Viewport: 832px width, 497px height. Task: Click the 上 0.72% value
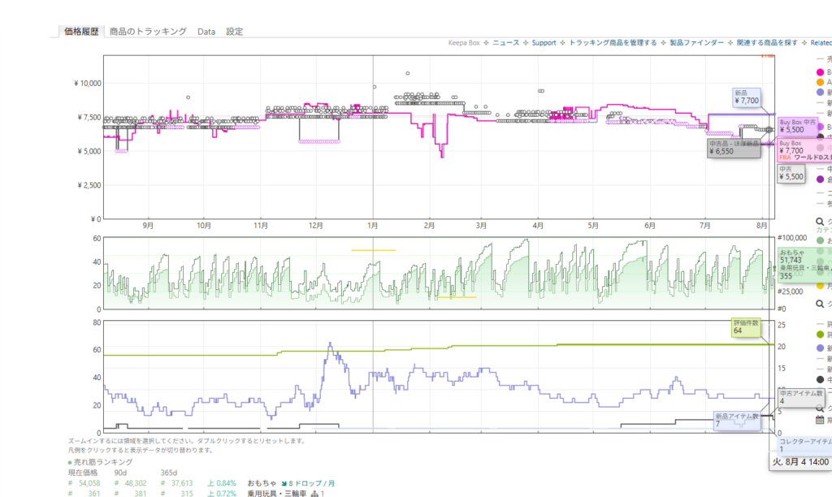point(222,493)
